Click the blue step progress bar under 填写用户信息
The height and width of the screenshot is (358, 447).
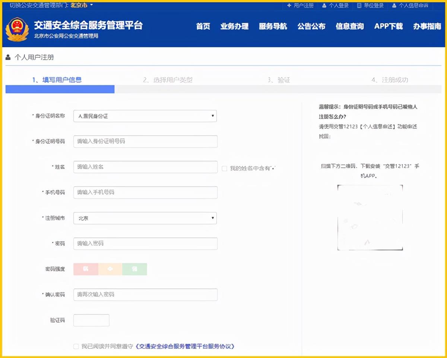(60, 89)
